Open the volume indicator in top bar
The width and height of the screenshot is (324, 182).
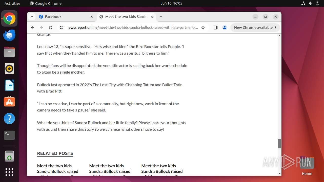click(x=310, y=3)
